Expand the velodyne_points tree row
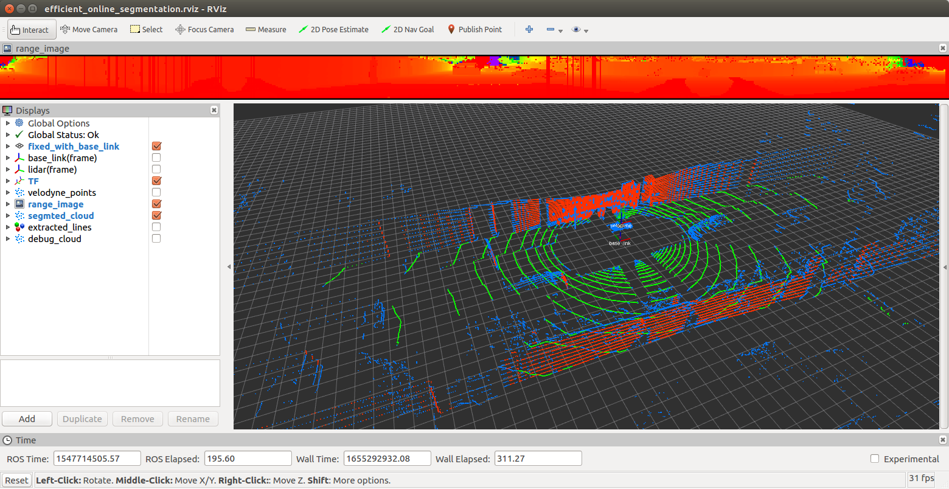 (8, 192)
